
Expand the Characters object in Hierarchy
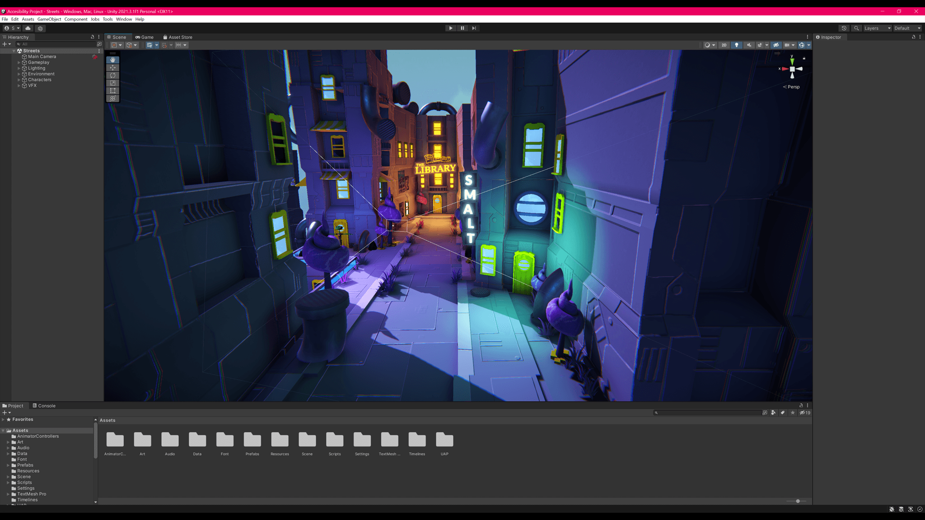(19, 80)
